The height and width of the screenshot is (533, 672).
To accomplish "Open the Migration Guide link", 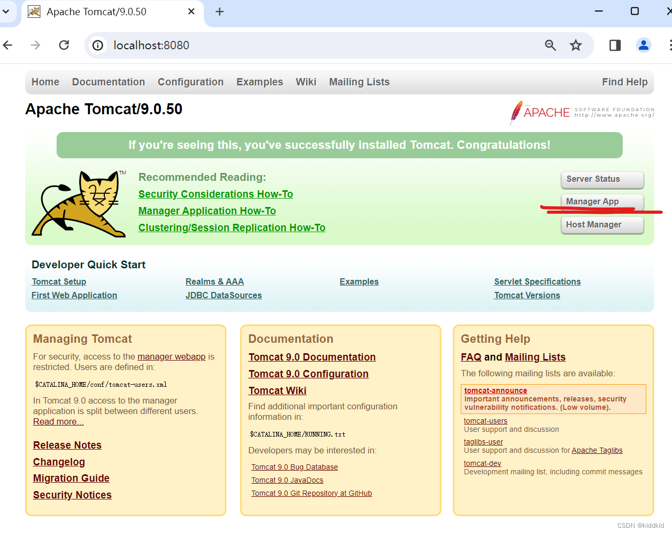I will click(71, 478).
